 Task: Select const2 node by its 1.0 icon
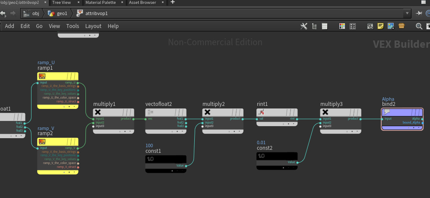click(261, 156)
